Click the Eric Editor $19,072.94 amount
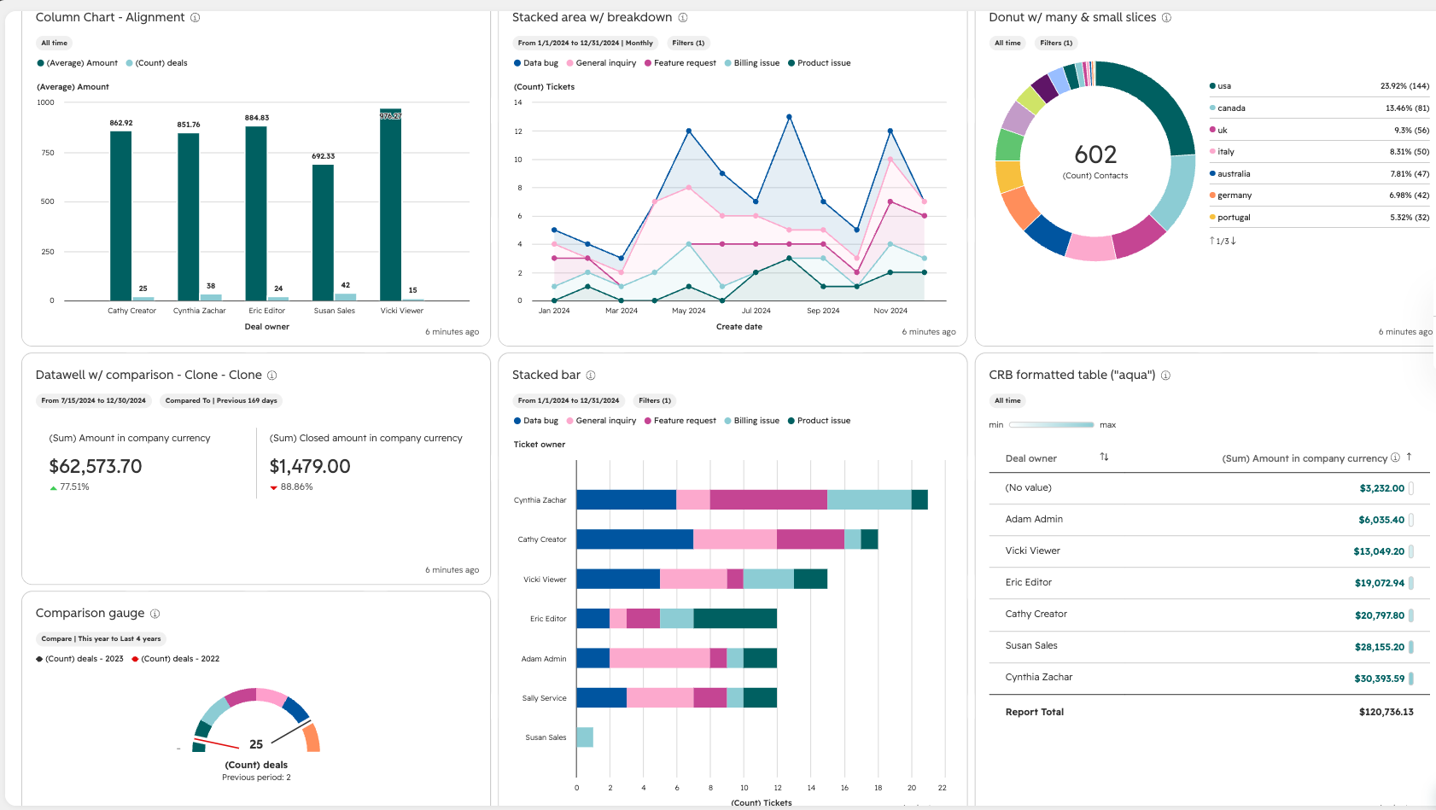The image size is (1436, 810). click(x=1379, y=583)
